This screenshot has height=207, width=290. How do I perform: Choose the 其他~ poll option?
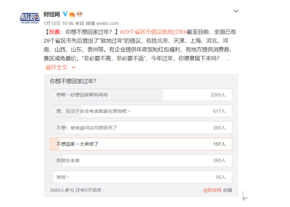click(141, 177)
